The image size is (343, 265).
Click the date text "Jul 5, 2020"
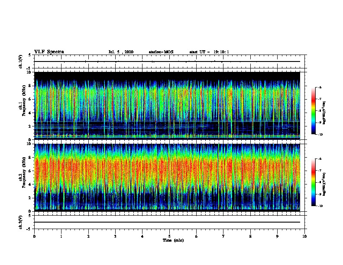pos(121,52)
